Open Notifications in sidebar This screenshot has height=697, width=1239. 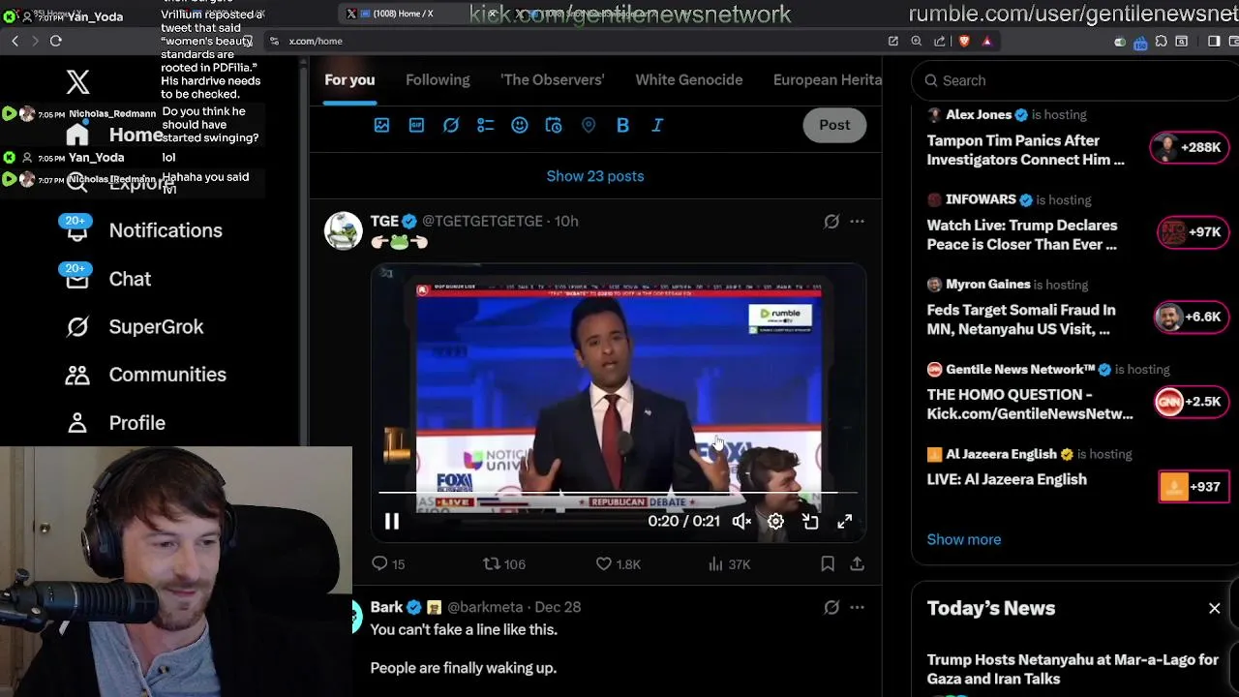click(x=143, y=230)
